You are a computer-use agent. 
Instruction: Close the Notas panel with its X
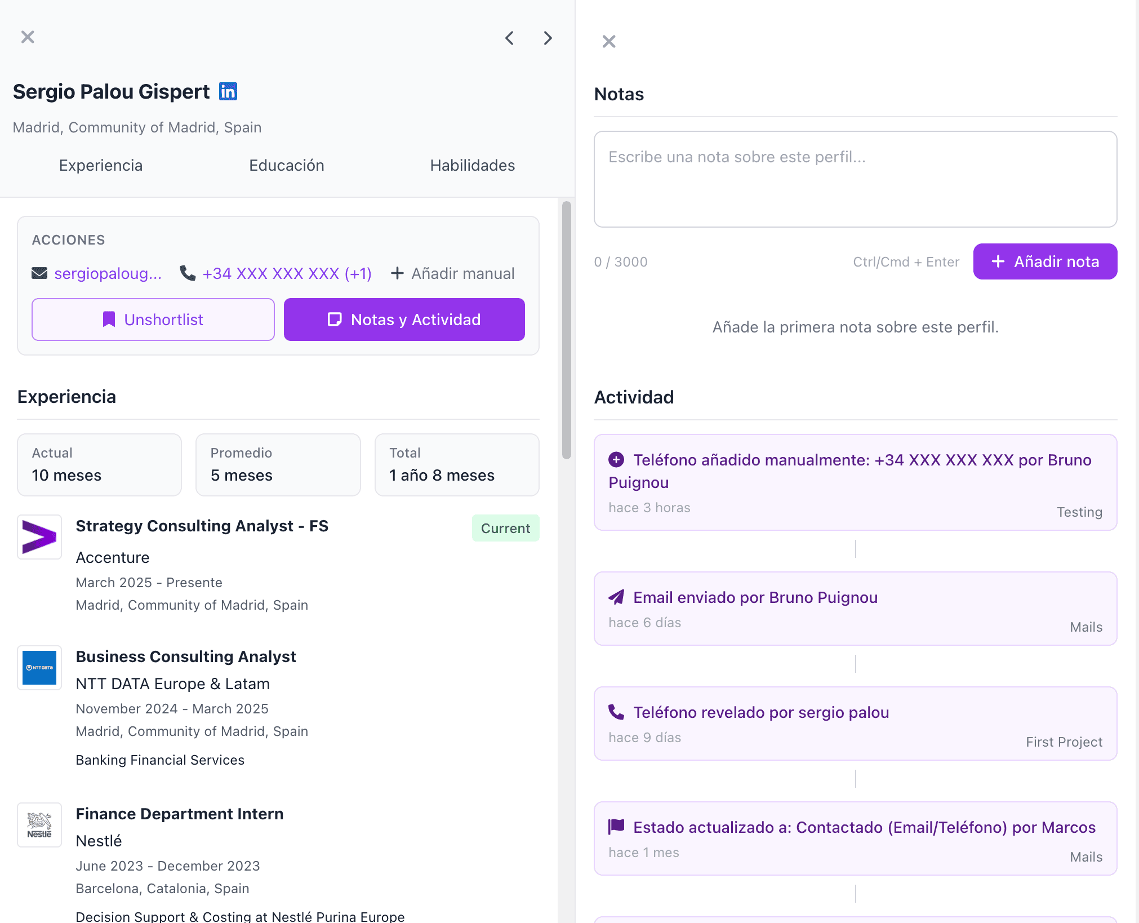[609, 41]
